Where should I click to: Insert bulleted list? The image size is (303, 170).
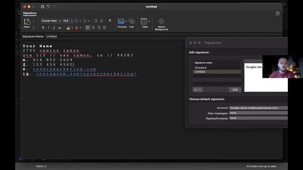click(x=76, y=21)
